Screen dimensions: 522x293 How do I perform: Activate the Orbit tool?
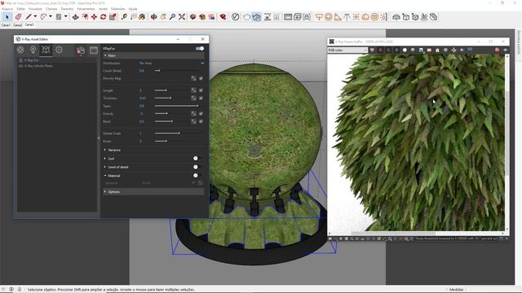pos(154,16)
